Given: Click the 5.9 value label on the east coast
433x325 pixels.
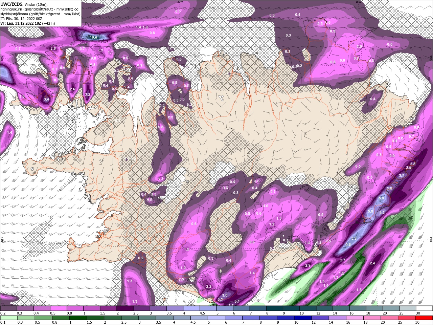Looking at the screenshot, I should tap(370, 212).
